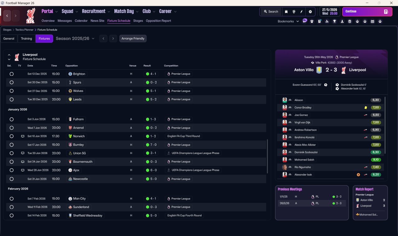
Task: Select the Fulham fixture radio button
Action: [x=12, y=119]
